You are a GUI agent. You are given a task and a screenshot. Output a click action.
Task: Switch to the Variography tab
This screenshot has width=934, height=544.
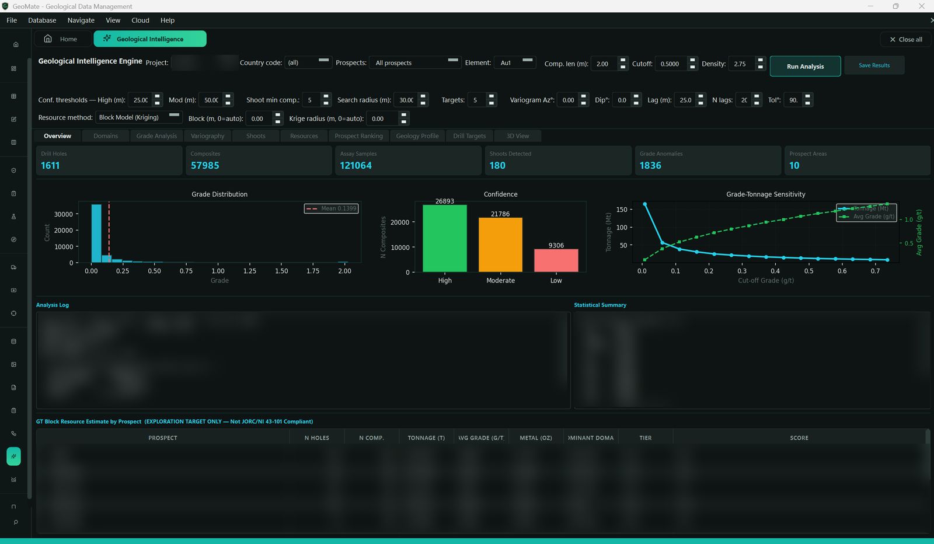click(x=207, y=136)
